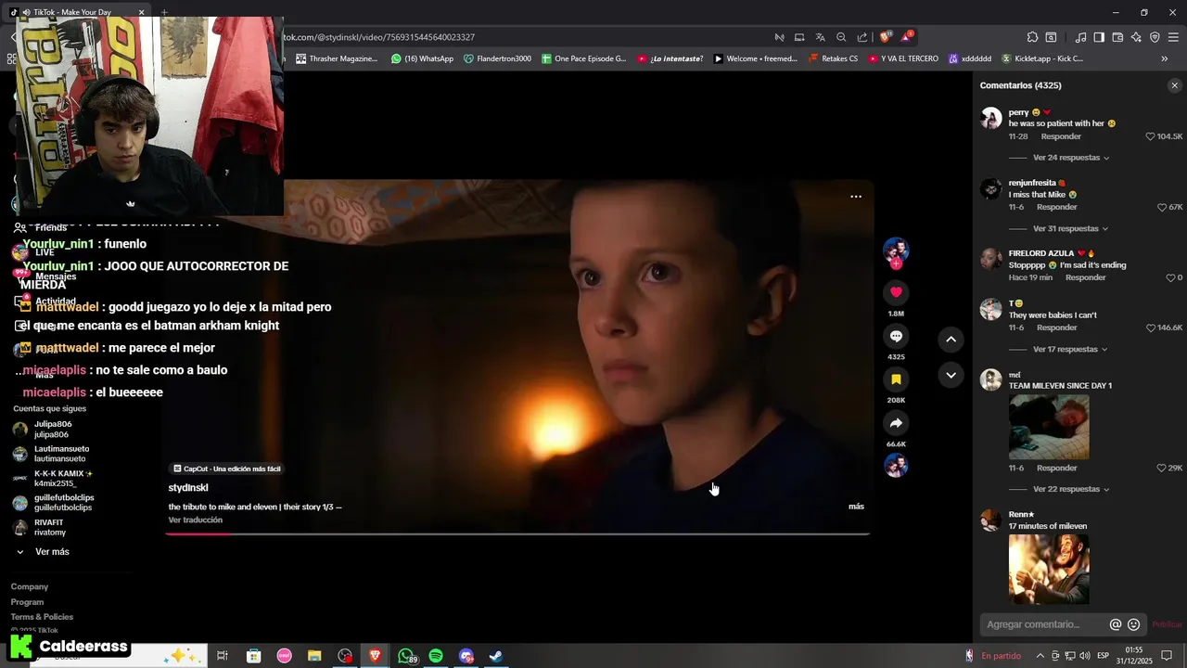Viewport: 1187px width, 668px height.
Task: Like perry's comment
Action: (x=1150, y=136)
